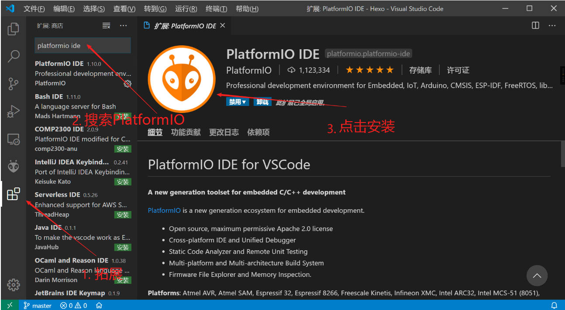The height and width of the screenshot is (310, 565).
Task: Click the extension search field
Action: click(x=83, y=45)
